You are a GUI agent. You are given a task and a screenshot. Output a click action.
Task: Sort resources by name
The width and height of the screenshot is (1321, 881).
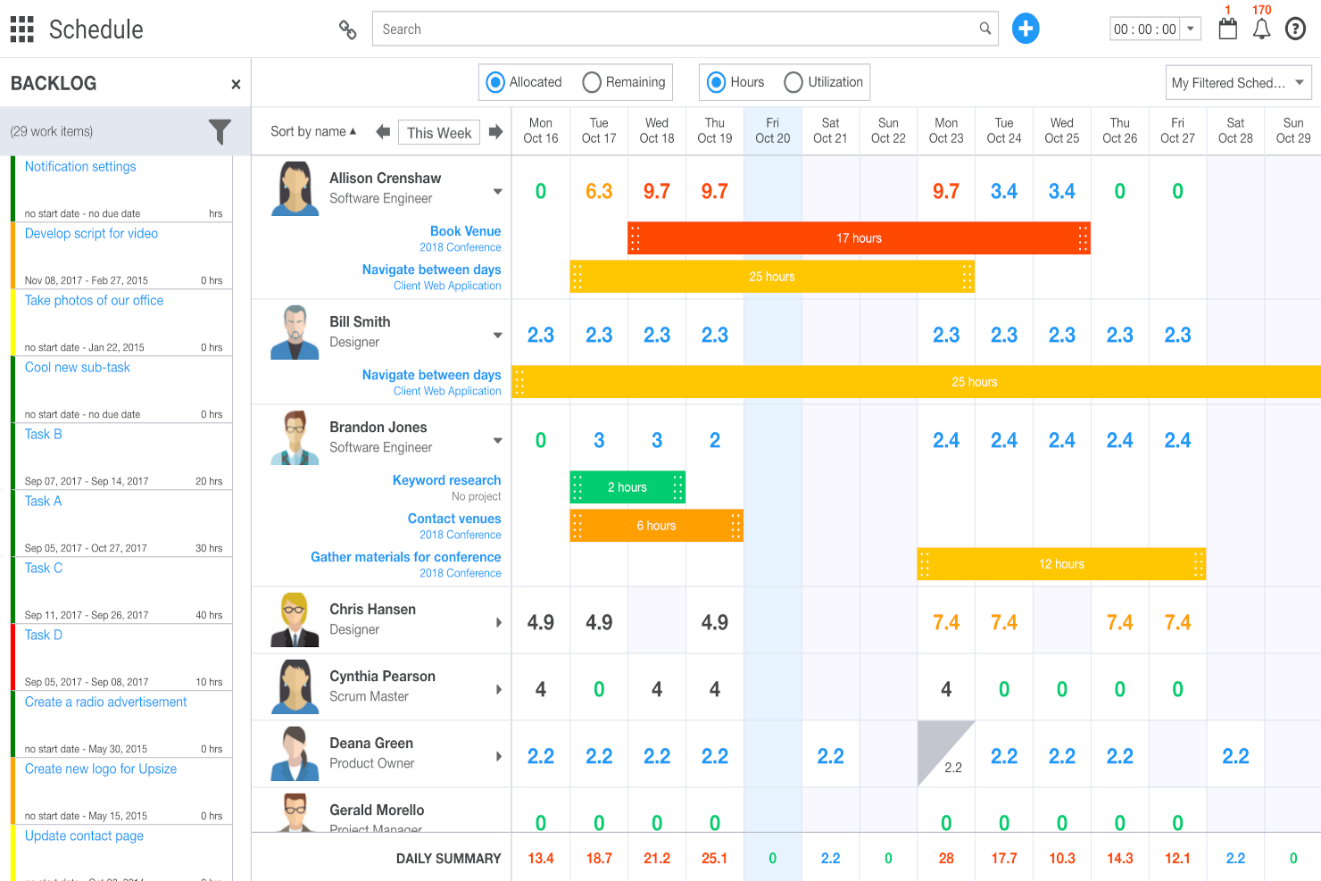[313, 131]
